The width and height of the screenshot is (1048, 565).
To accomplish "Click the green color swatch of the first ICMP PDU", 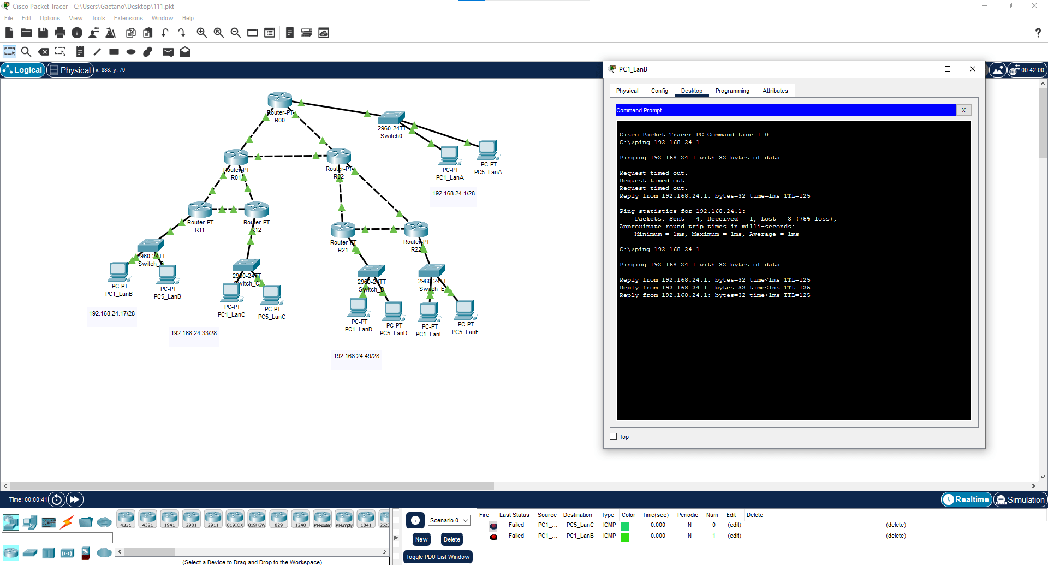I will pyautogui.click(x=624, y=525).
